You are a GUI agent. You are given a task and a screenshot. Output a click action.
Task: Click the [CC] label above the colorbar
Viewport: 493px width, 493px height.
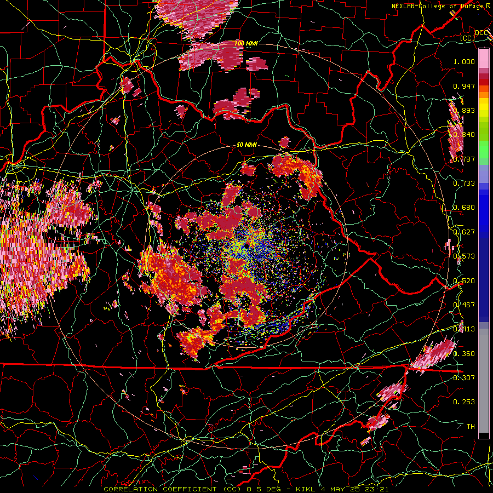[x=468, y=38]
